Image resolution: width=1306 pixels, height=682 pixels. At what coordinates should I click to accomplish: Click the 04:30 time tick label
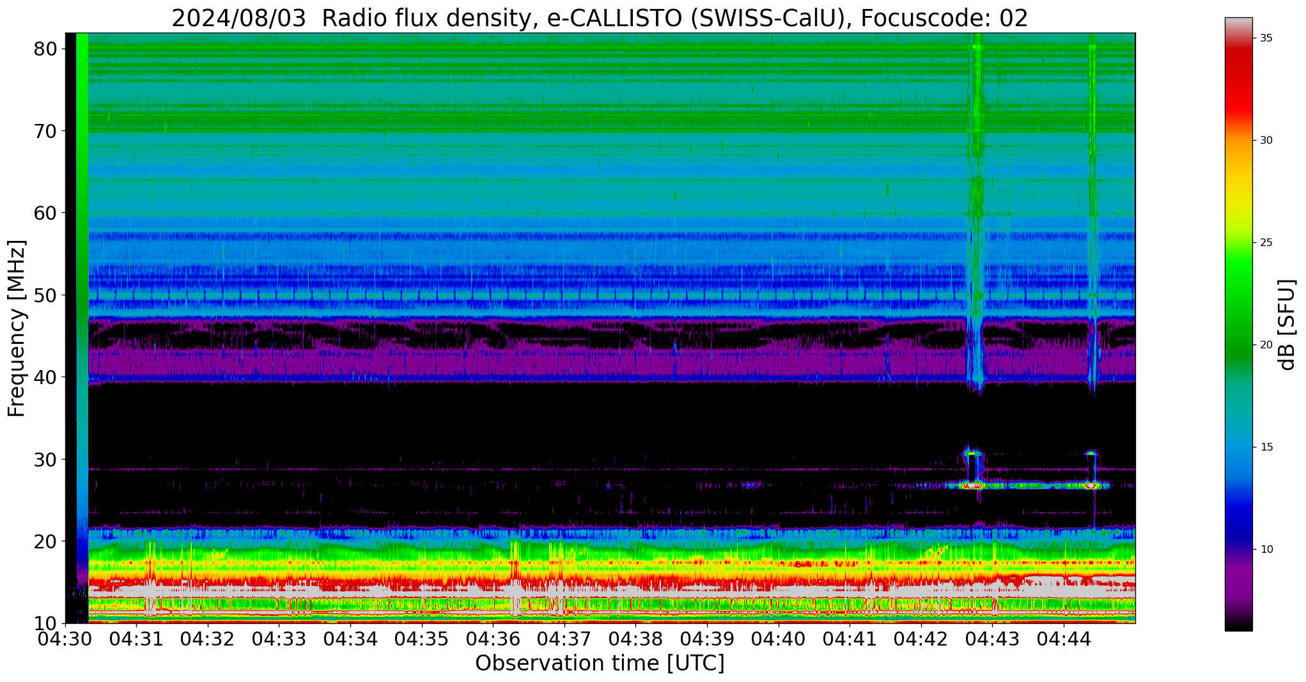click(x=65, y=639)
